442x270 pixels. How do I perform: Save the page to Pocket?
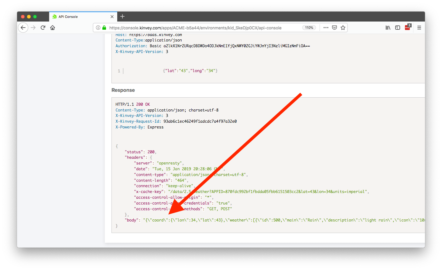click(334, 28)
